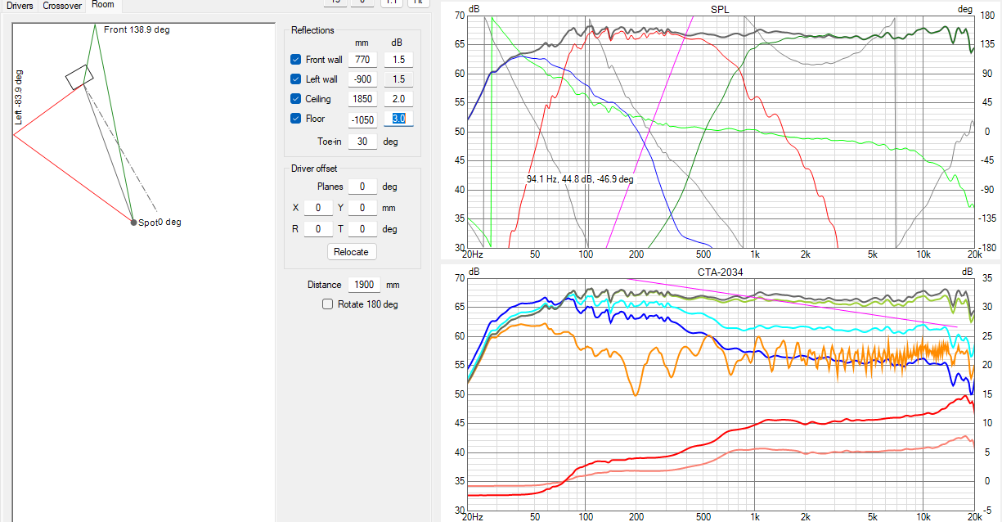Click the Toe-in label
Viewport: 1002px width, 522px height.
tap(330, 142)
